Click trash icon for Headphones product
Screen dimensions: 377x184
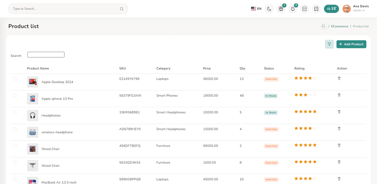(x=339, y=112)
